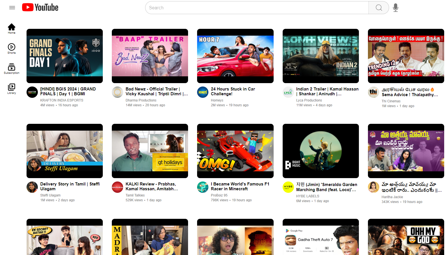Start voice search with microphone icon
Viewport: 447px width, 255px height.
coord(396,8)
